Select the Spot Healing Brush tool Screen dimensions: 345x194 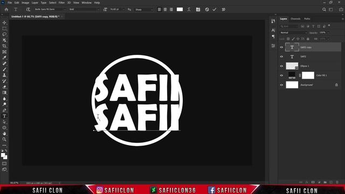tap(4, 64)
